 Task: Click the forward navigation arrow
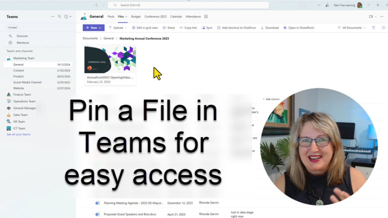point(104,5)
